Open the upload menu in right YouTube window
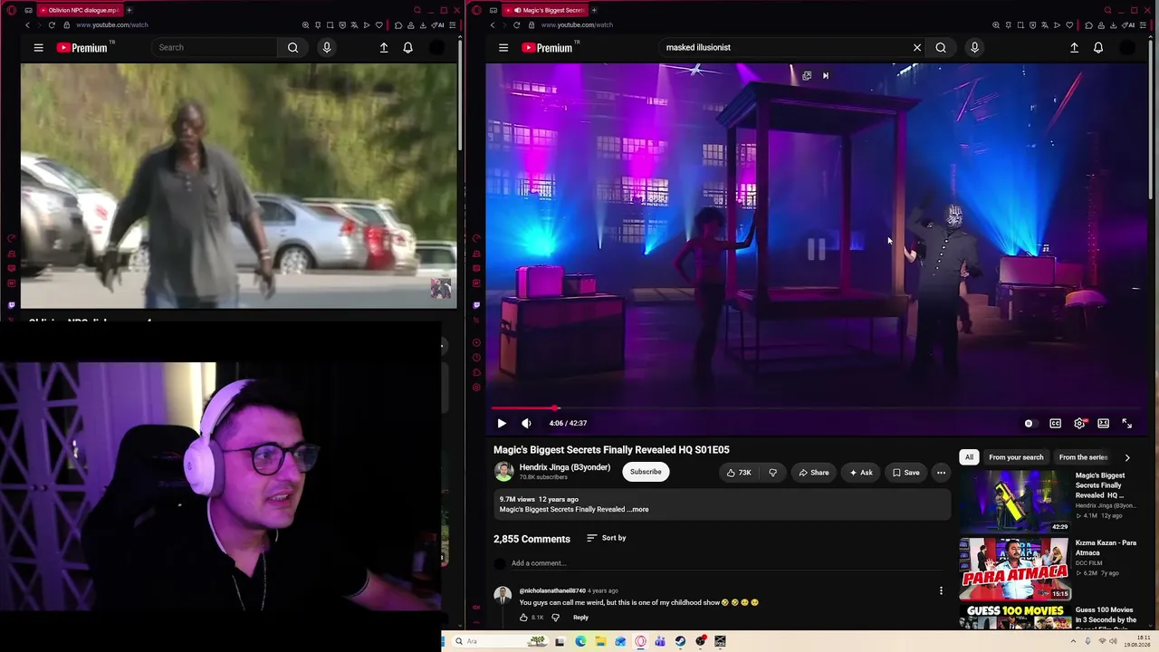This screenshot has width=1159, height=652. (1074, 47)
